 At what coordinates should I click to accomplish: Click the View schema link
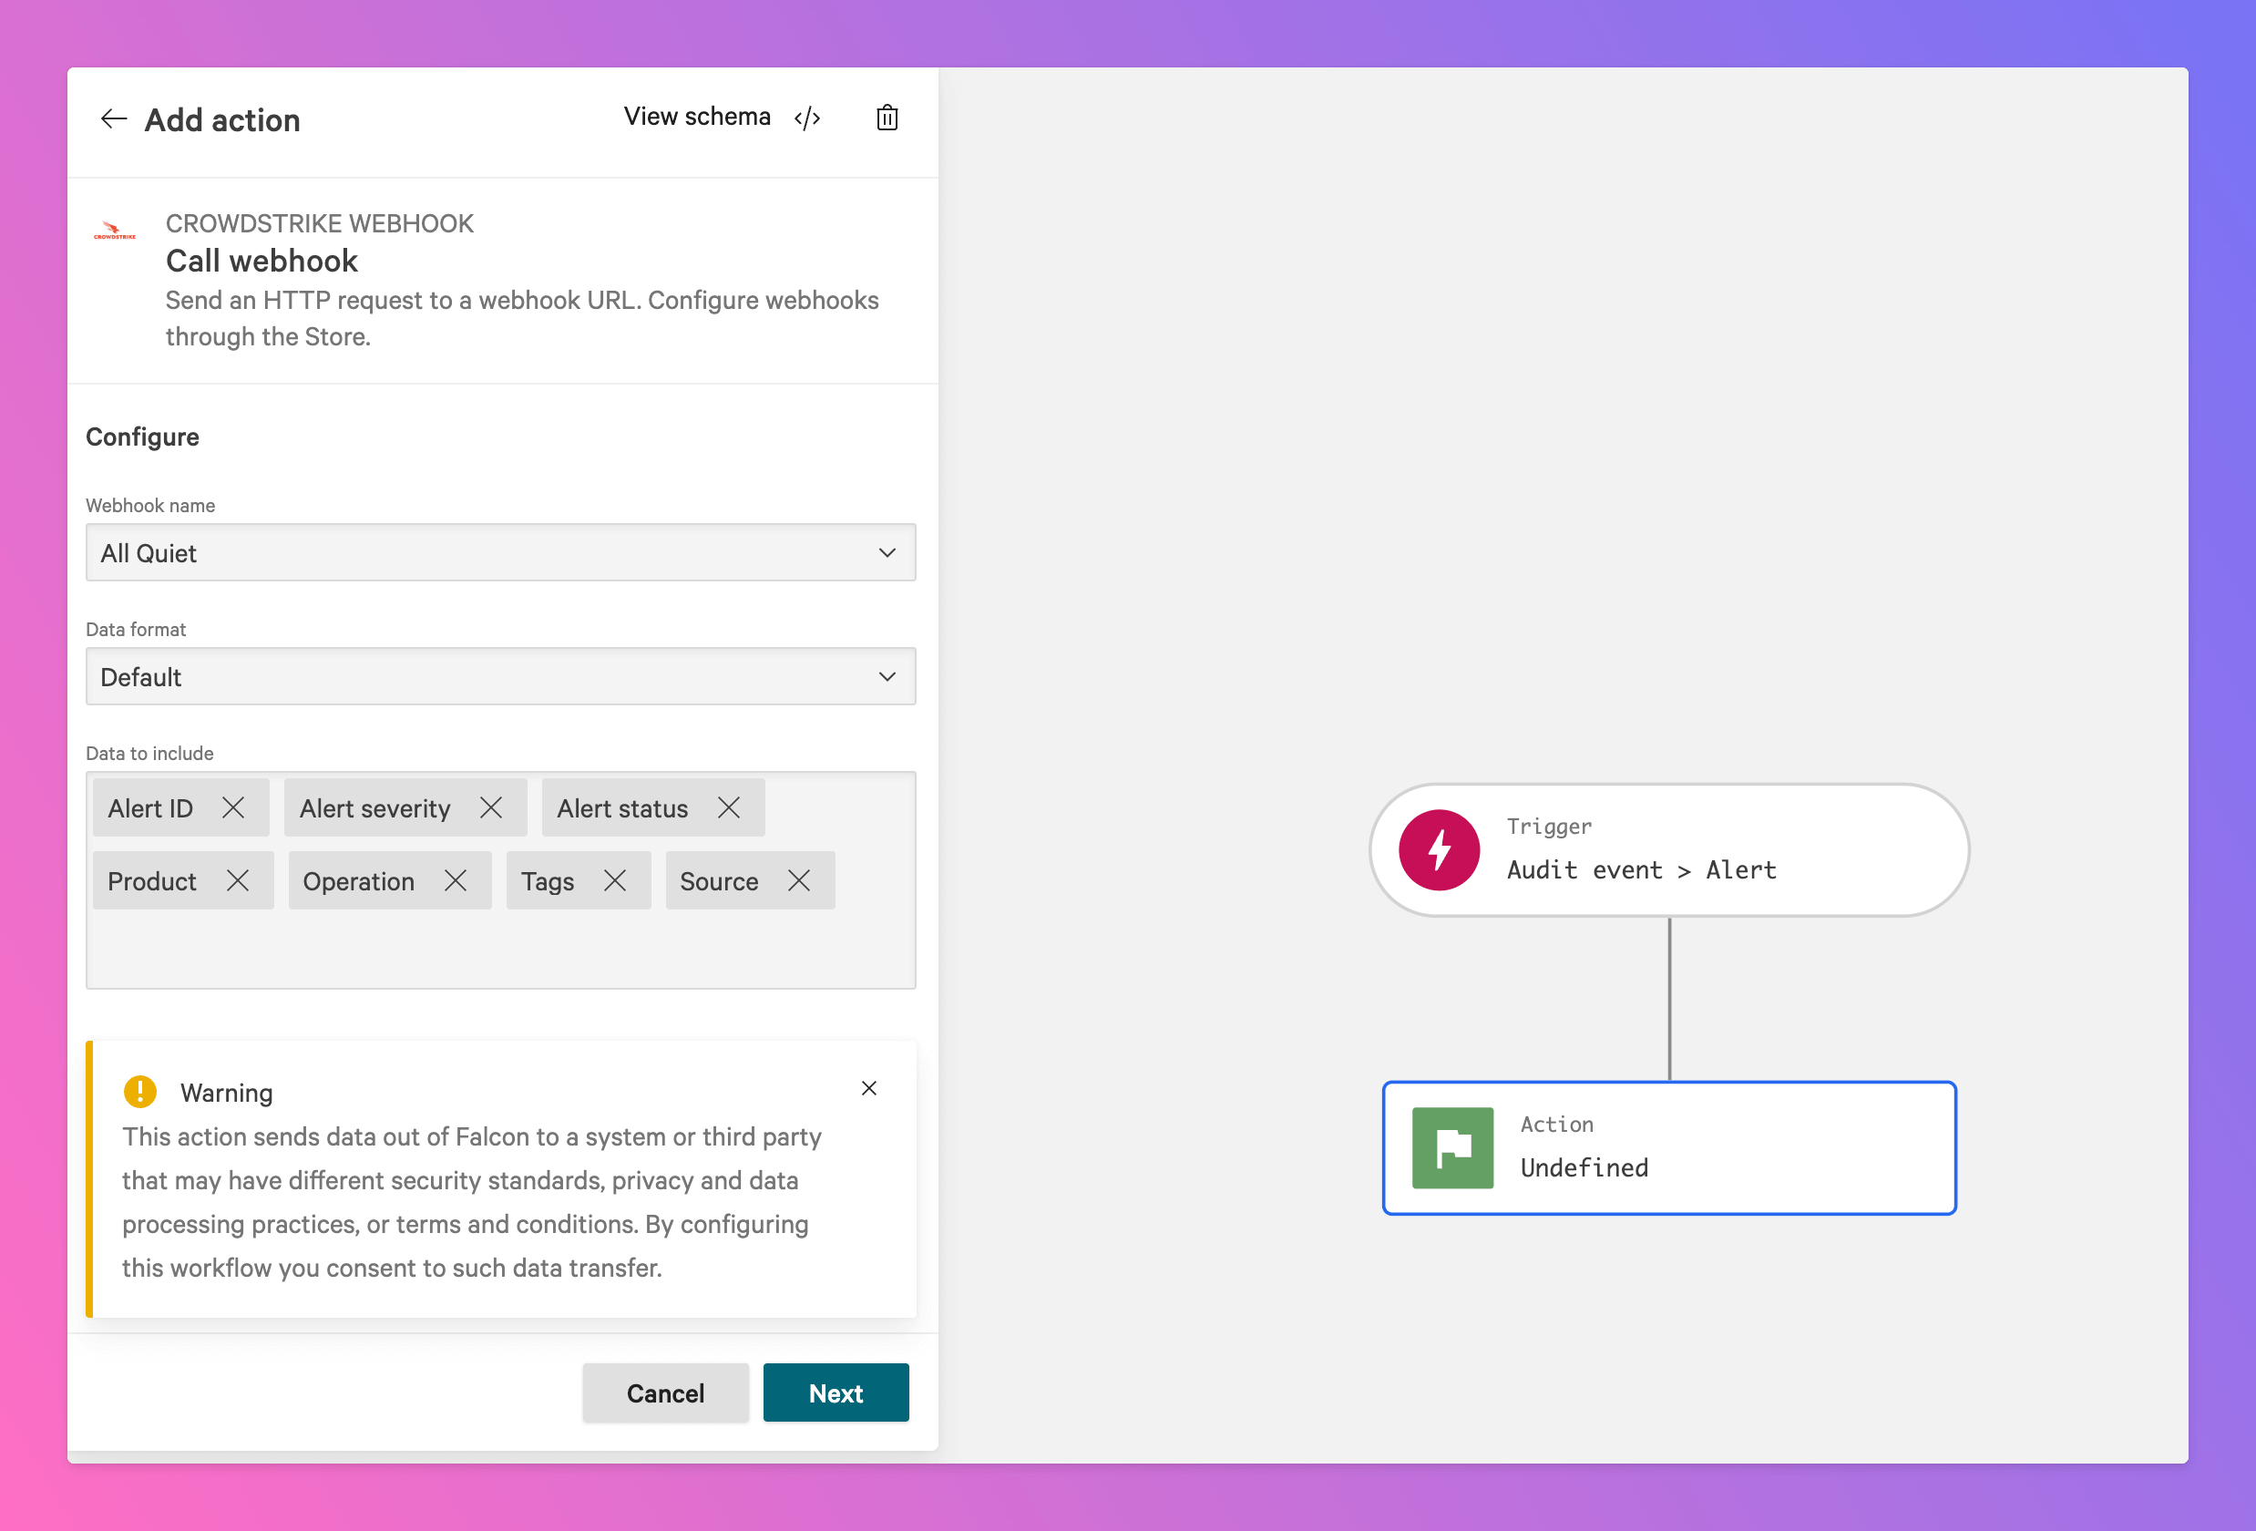696,117
